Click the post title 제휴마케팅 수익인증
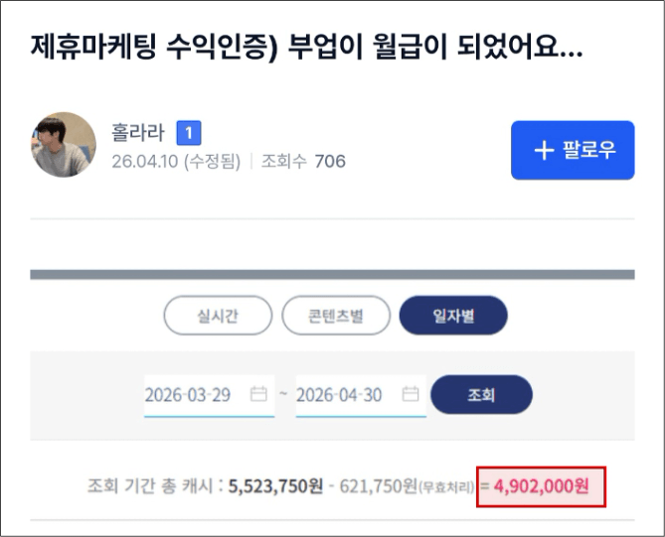Image resolution: width=665 pixels, height=537 pixels. pos(154,47)
